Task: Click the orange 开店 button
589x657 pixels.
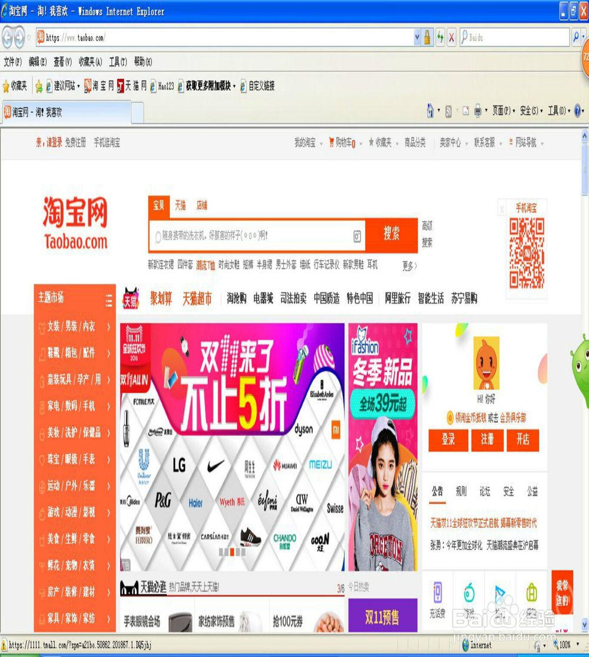Action: point(522,439)
